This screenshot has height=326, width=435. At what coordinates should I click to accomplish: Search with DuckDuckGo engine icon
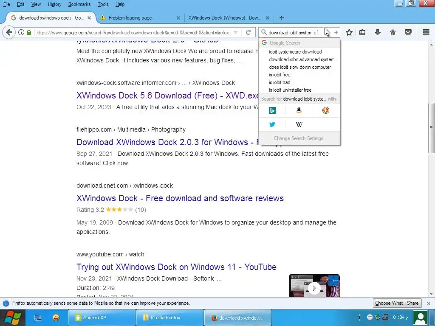(x=326, y=110)
